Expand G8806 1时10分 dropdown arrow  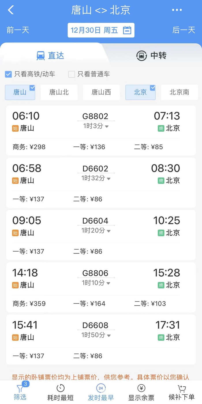(109, 283)
